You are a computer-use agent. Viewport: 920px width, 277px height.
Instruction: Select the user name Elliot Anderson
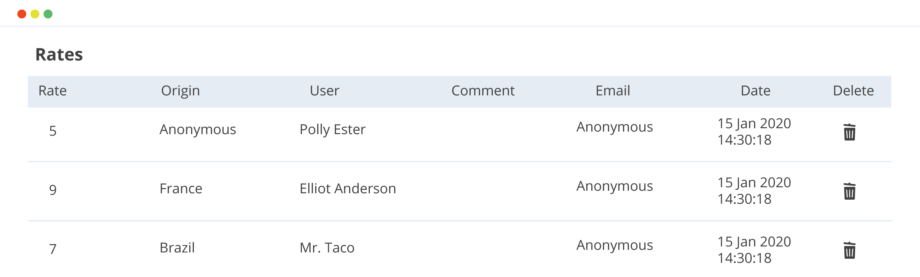pyautogui.click(x=348, y=189)
